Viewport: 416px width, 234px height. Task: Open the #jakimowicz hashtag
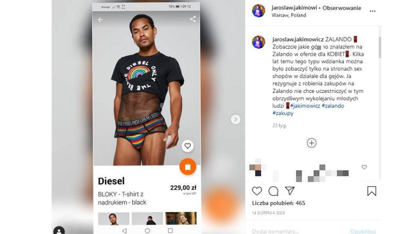tap(305, 106)
